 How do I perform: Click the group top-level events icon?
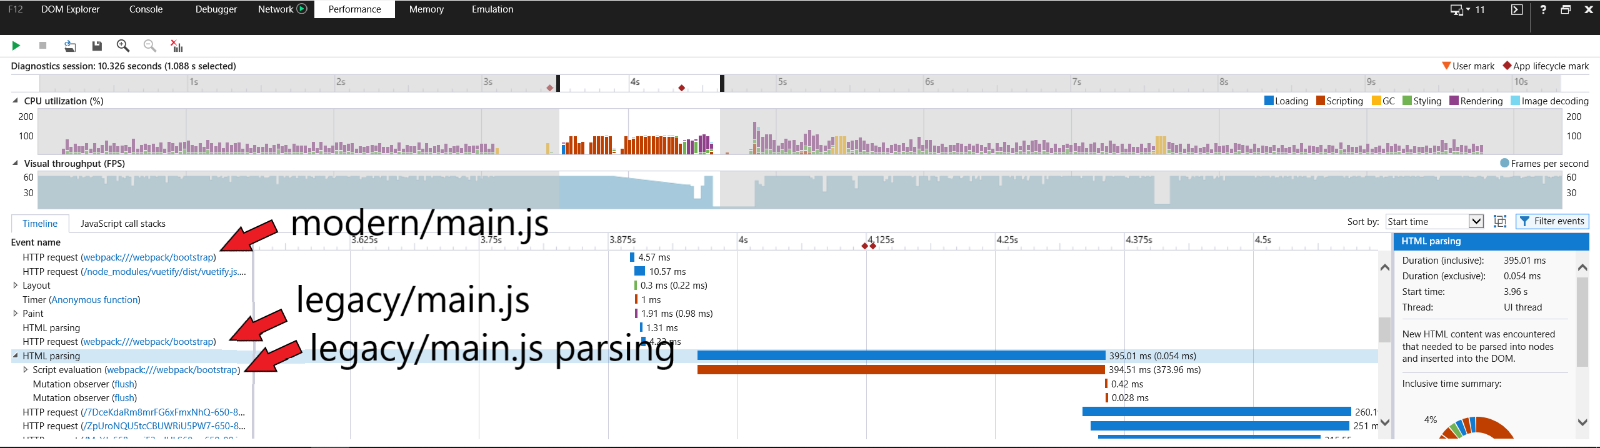coord(1500,221)
